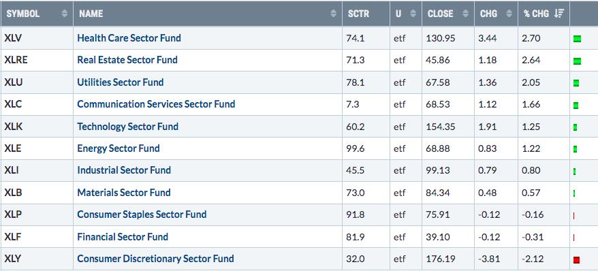Open Consumer Discretionary Sector Fund link
Screen dimensions: 598x271
155,259
